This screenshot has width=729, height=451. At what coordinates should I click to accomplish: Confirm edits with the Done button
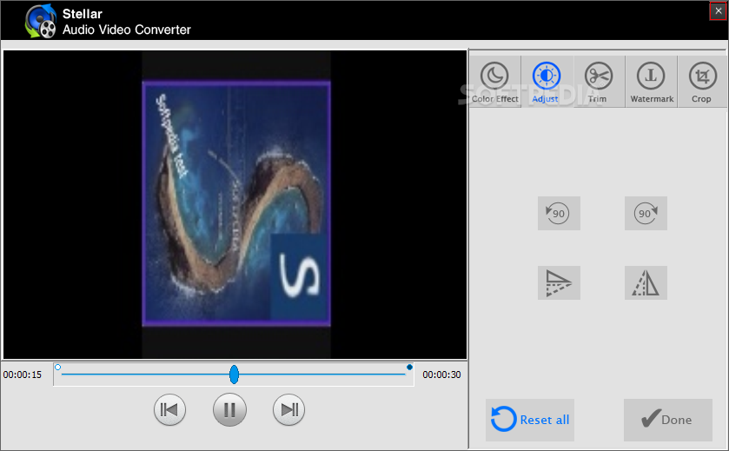(x=667, y=420)
